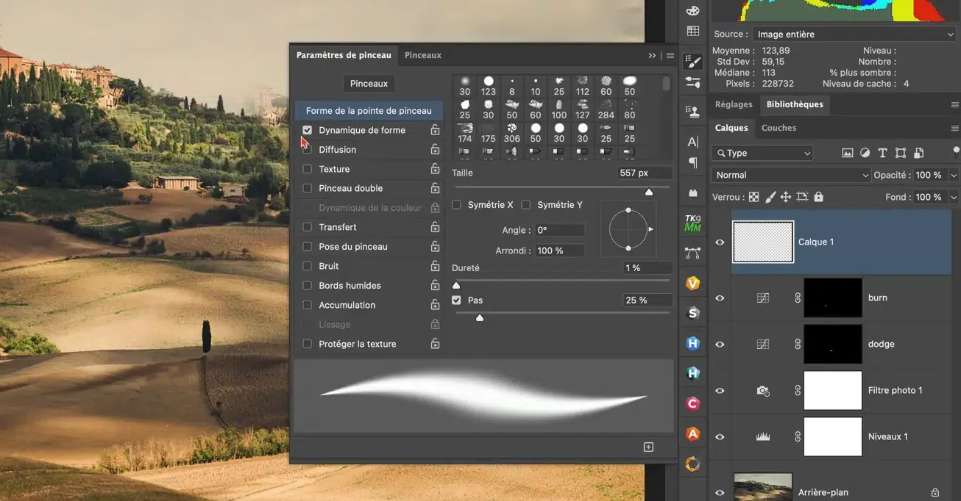Check the Symétrie X box
This screenshot has width=961, height=501.
pos(456,204)
